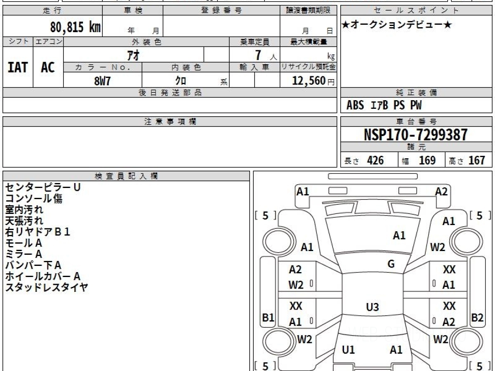Screen dimensions: 495x371
Task: Click the exterior color value アオ
Action: 134,54
